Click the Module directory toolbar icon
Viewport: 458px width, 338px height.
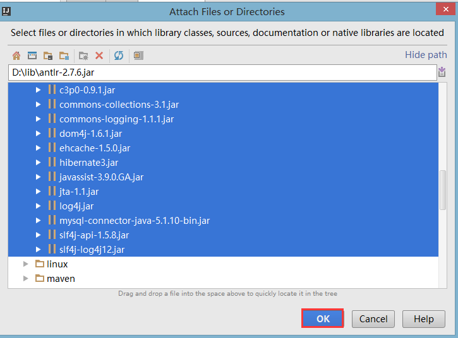click(x=64, y=55)
